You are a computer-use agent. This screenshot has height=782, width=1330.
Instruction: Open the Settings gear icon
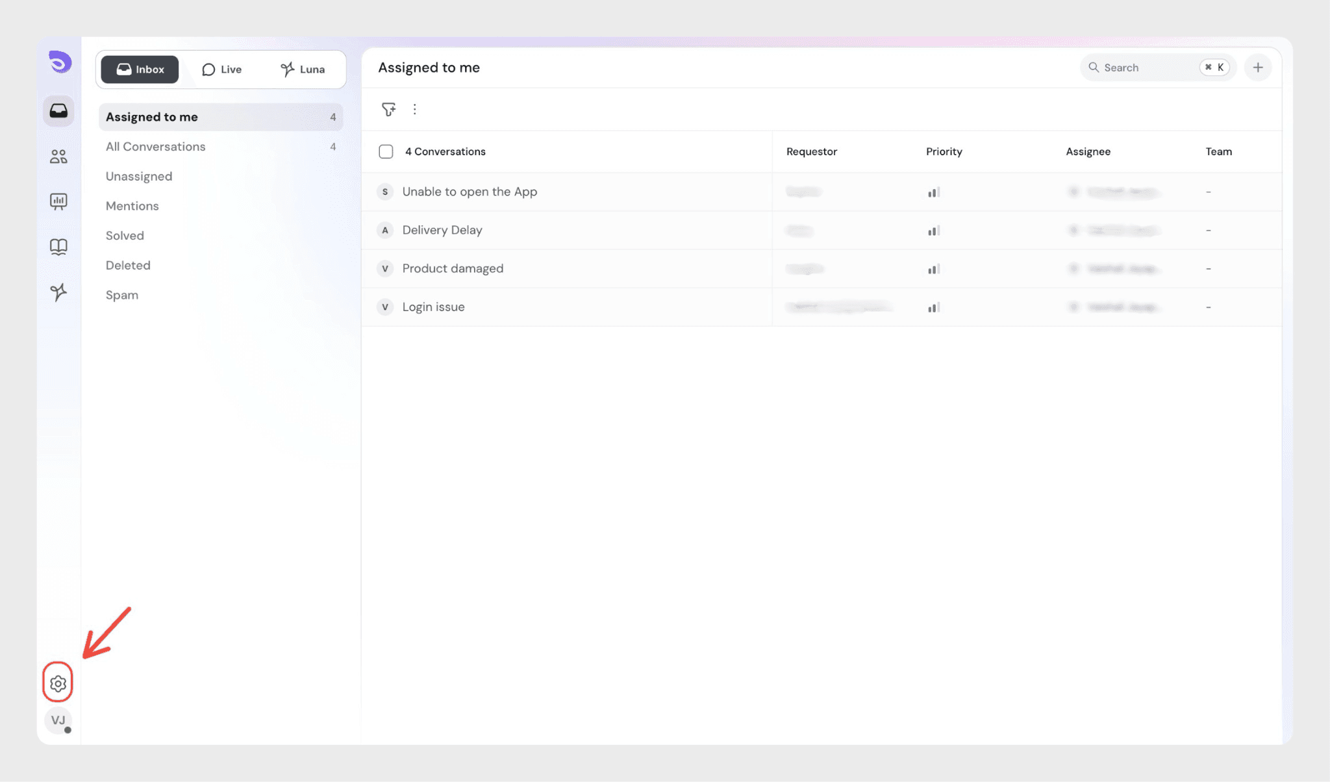tap(58, 683)
